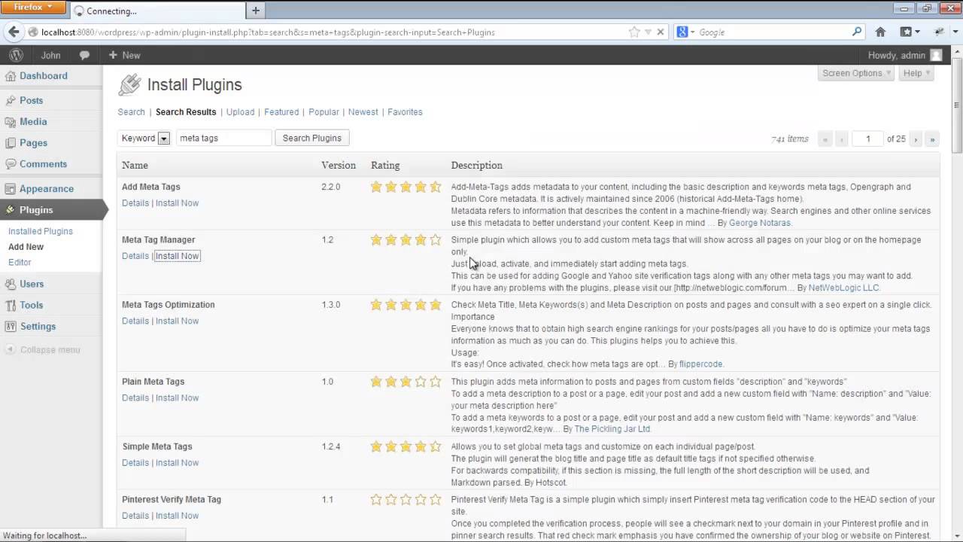The image size is (963, 542).
Task: Click the browser back arrow button
Action: pyautogui.click(x=14, y=32)
